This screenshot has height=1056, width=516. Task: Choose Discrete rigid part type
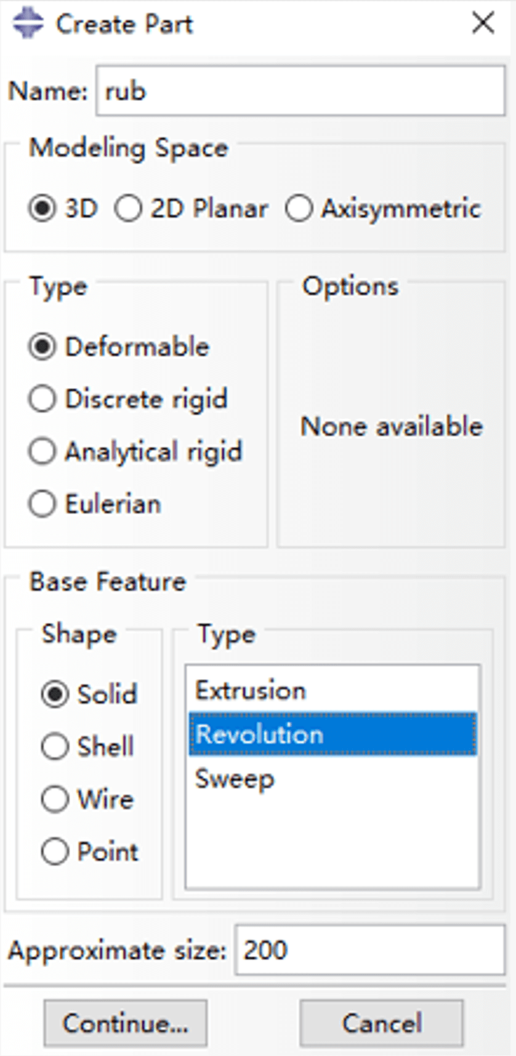point(42,399)
